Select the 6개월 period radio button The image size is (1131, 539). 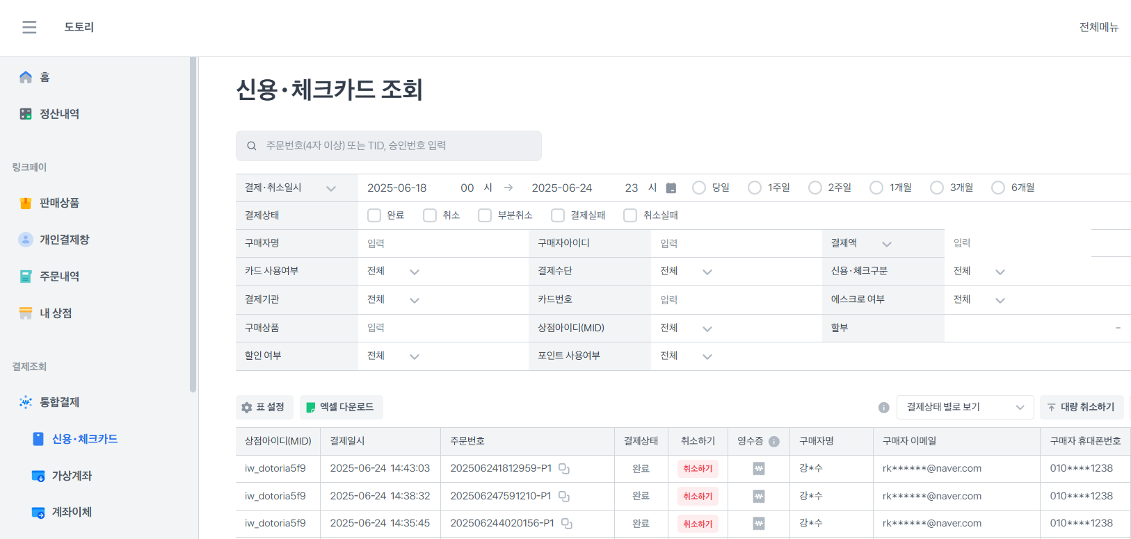pyautogui.click(x=998, y=188)
